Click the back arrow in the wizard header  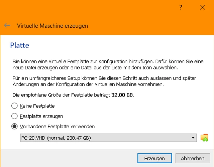click(x=7, y=25)
